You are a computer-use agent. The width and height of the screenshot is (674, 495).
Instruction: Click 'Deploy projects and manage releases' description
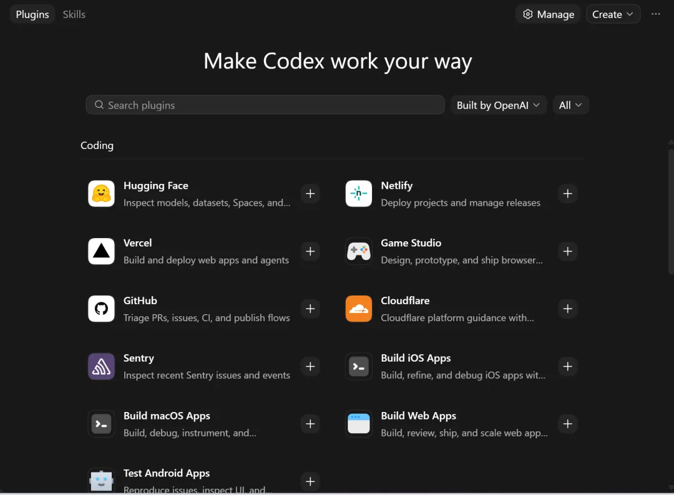click(461, 203)
